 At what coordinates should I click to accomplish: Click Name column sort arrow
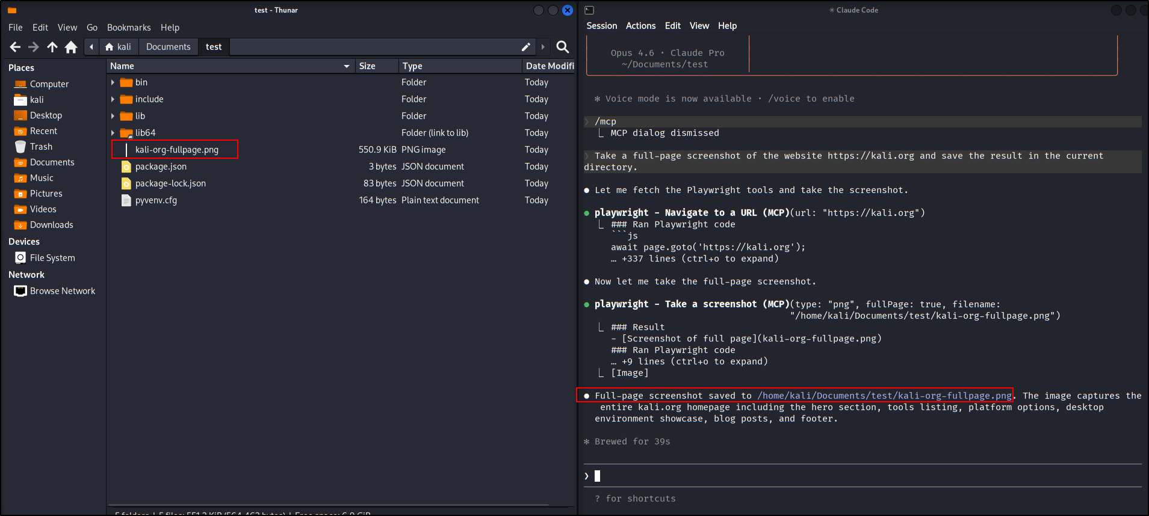click(x=347, y=66)
